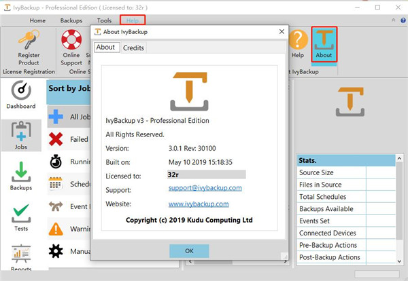Click the Stats. header row
The height and width of the screenshot is (281, 408).
tap(346, 160)
